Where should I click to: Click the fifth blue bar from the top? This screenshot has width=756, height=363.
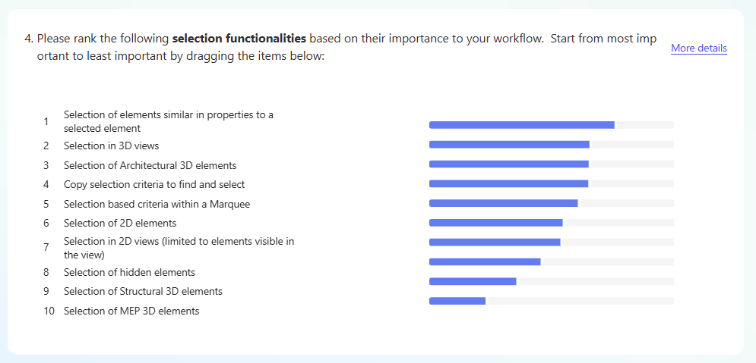click(x=503, y=203)
